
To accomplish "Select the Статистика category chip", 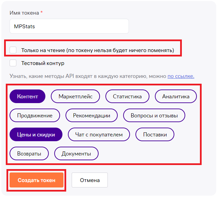I will pyautogui.click(x=127, y=96).
